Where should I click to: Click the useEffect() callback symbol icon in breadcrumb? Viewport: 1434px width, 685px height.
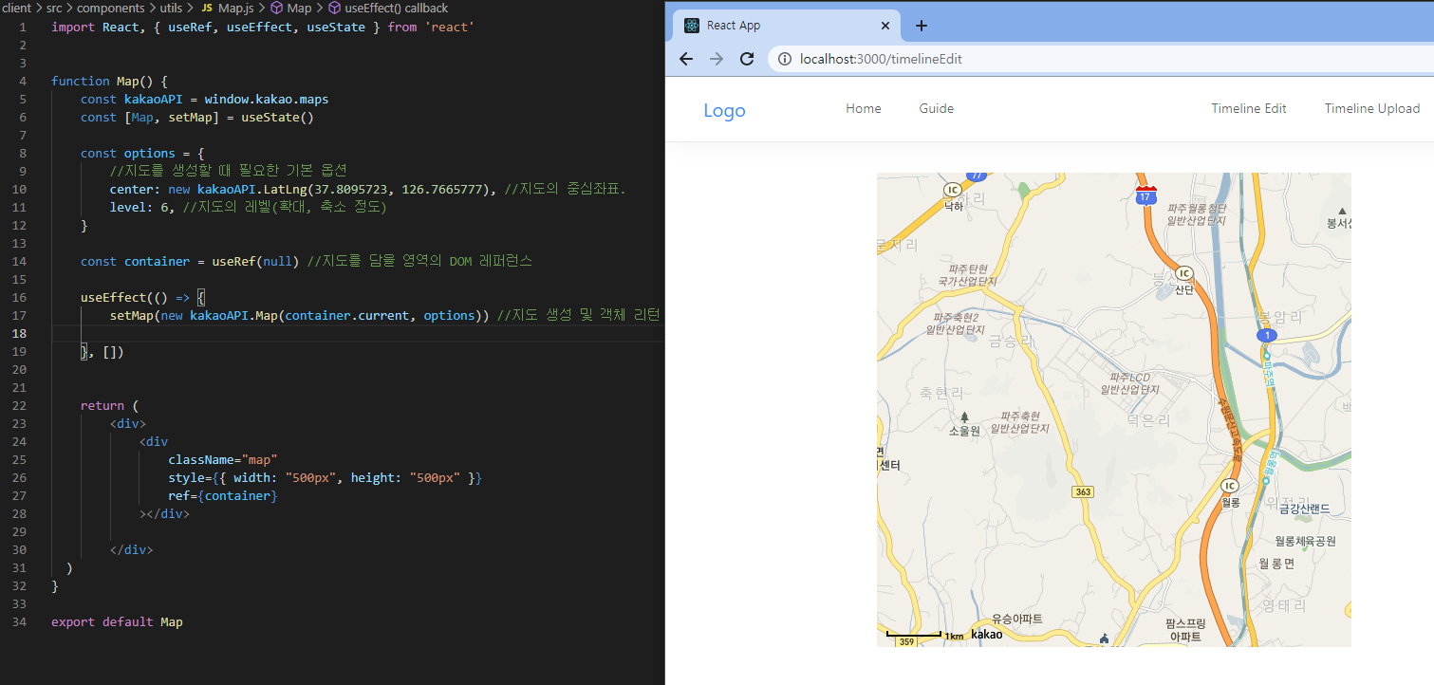click(x=334, y=8)
